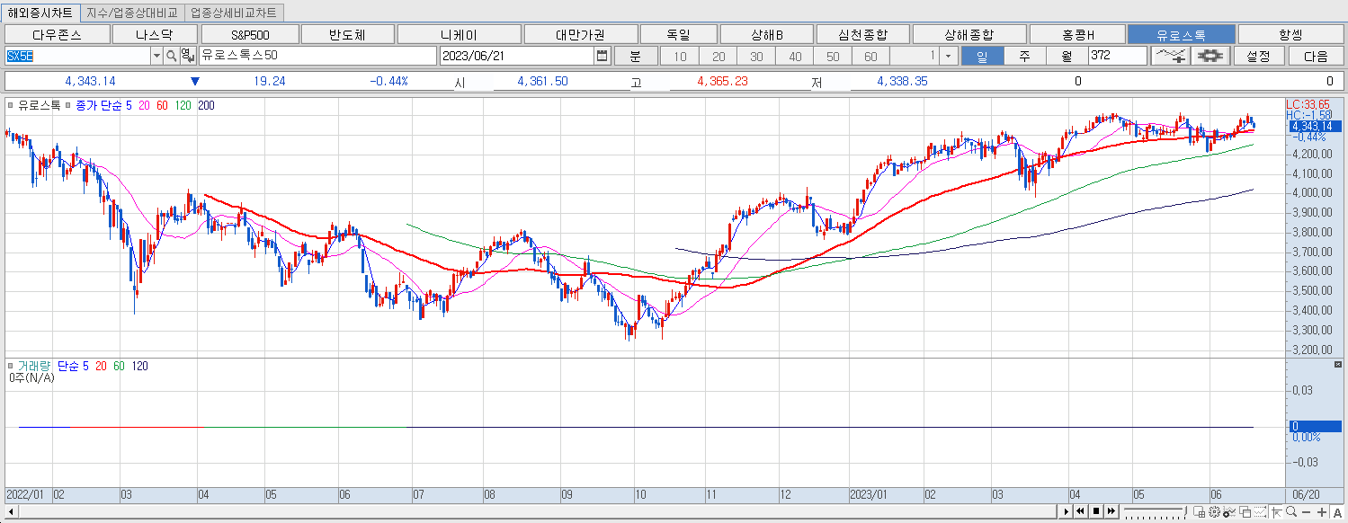
Task: Select the 40-minute interval
Action: 795,56
